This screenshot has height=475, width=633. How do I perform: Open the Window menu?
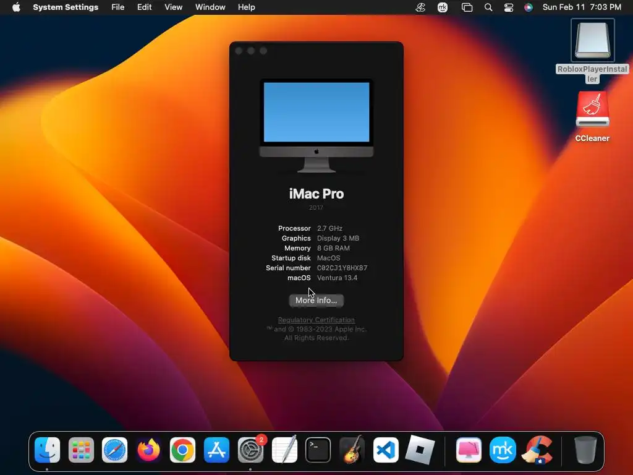coord(210,7)
